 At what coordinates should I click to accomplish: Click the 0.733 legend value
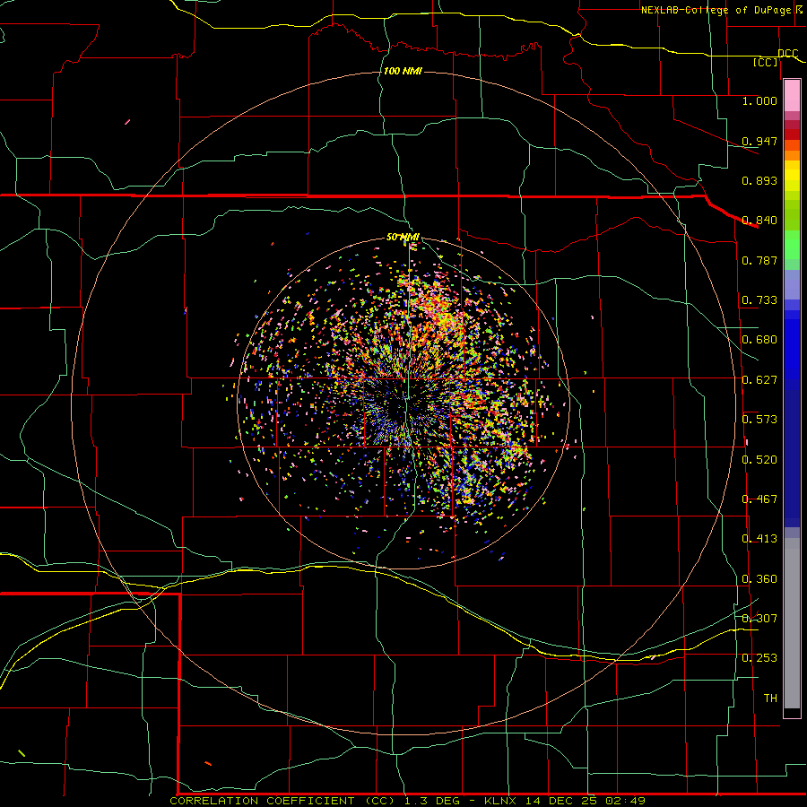(759, 300)
